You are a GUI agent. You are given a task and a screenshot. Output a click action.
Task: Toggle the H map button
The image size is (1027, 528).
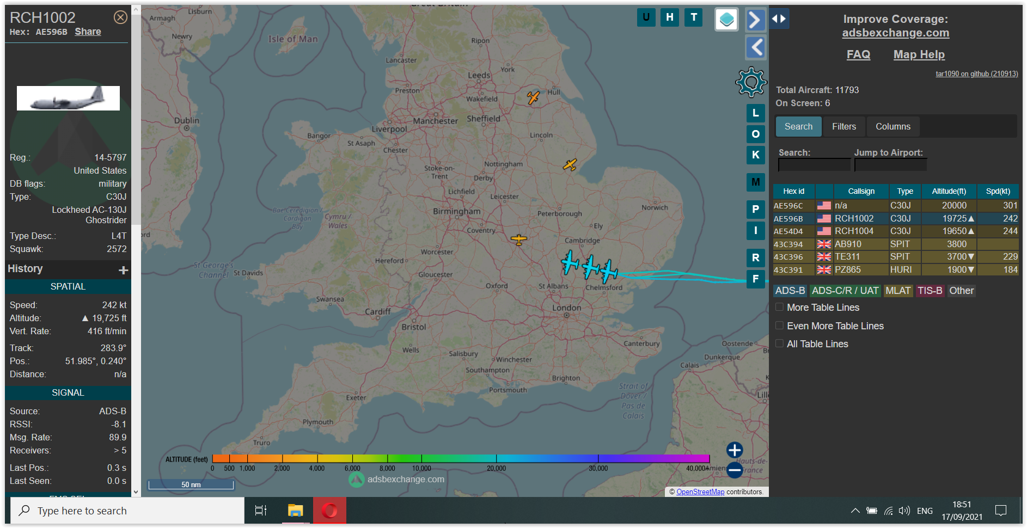(670, 17)
